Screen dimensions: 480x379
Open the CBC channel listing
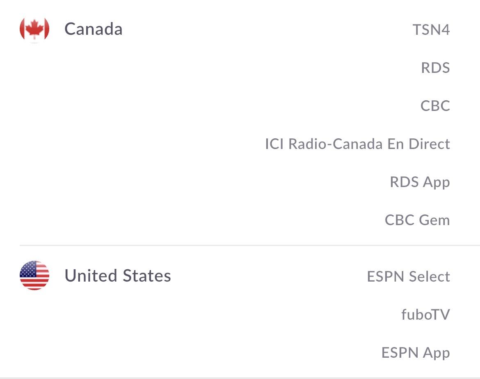tap(435, 106)
